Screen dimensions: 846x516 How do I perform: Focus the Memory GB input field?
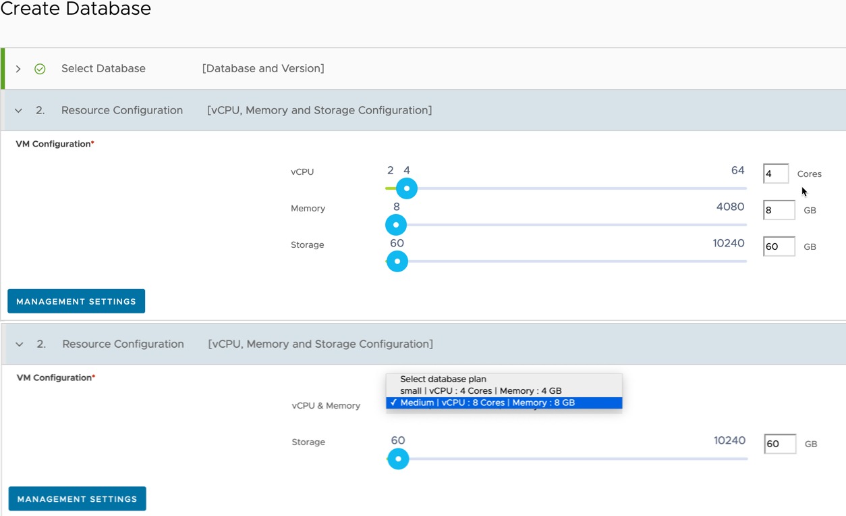point(779,210)
